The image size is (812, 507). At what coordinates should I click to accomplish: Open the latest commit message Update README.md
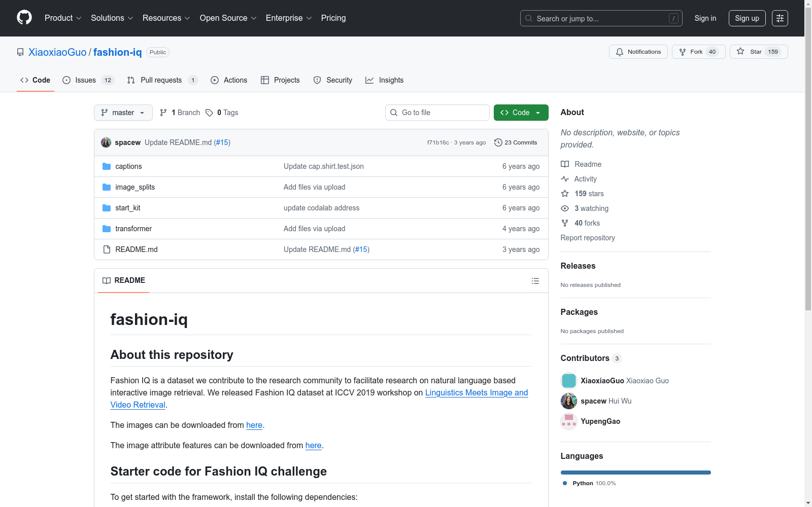(x=178, y=142)
